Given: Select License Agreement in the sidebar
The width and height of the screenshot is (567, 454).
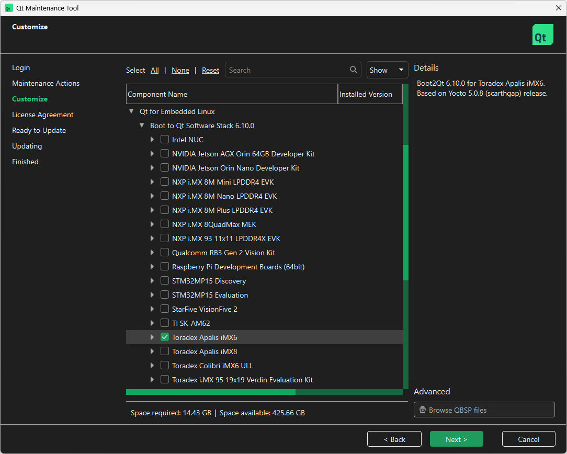Looking at the screenshot, I should pos(42,114).
